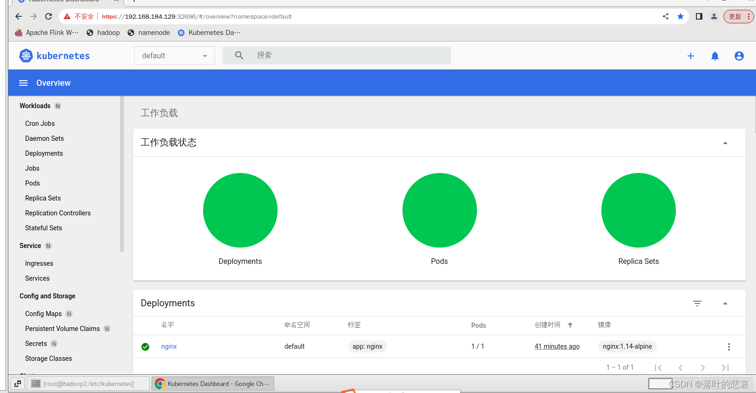This screenshot has height=393, width=756.
Task: Collapse the workload status card
Action: (725, 143)
